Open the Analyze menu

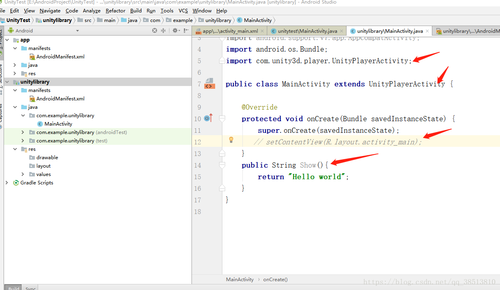point(92,11)
